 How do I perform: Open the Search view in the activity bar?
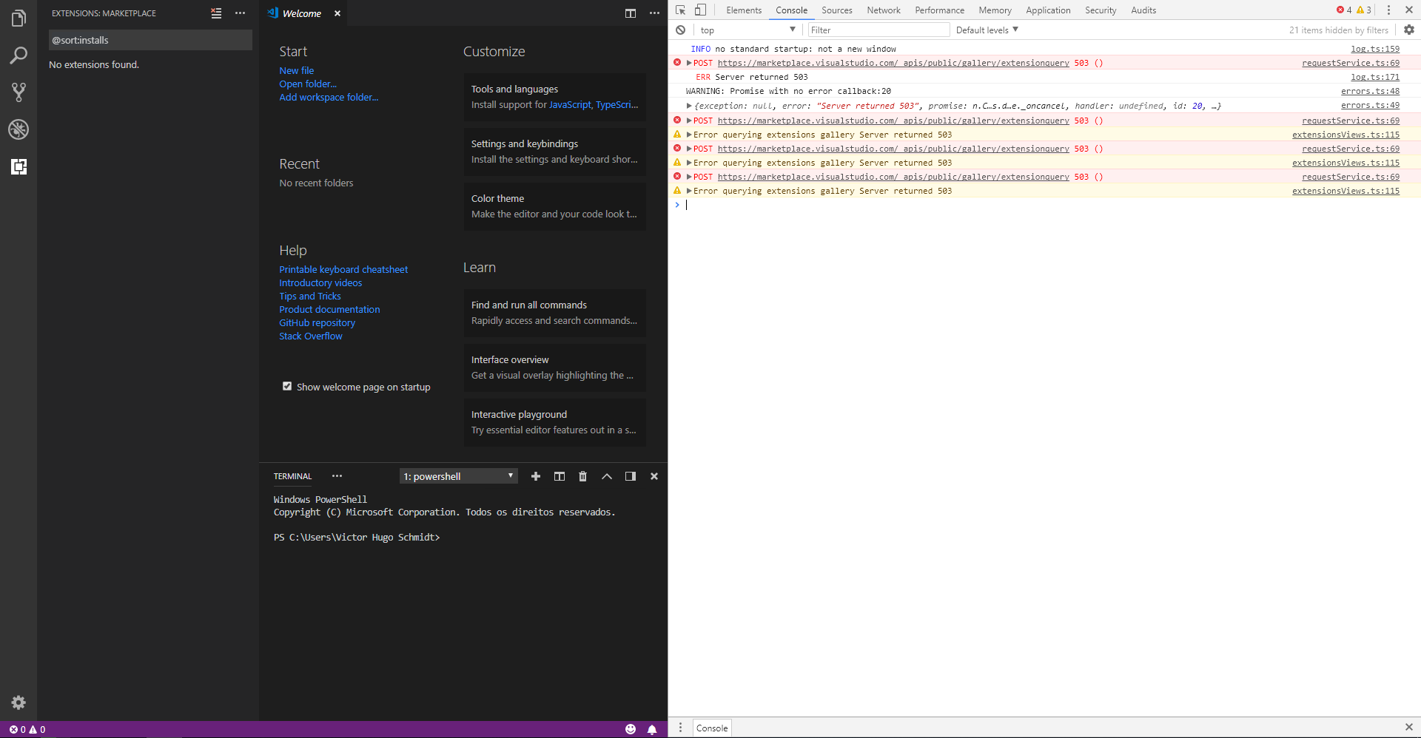click(x=18, y=55)
